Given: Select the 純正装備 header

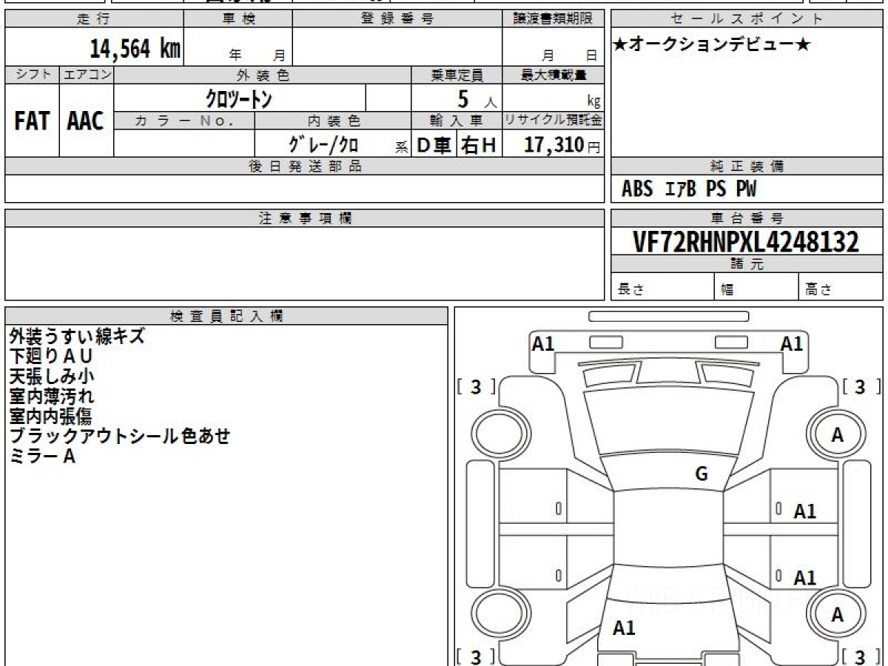Looking at the screenshot, I should coord(747,166).
